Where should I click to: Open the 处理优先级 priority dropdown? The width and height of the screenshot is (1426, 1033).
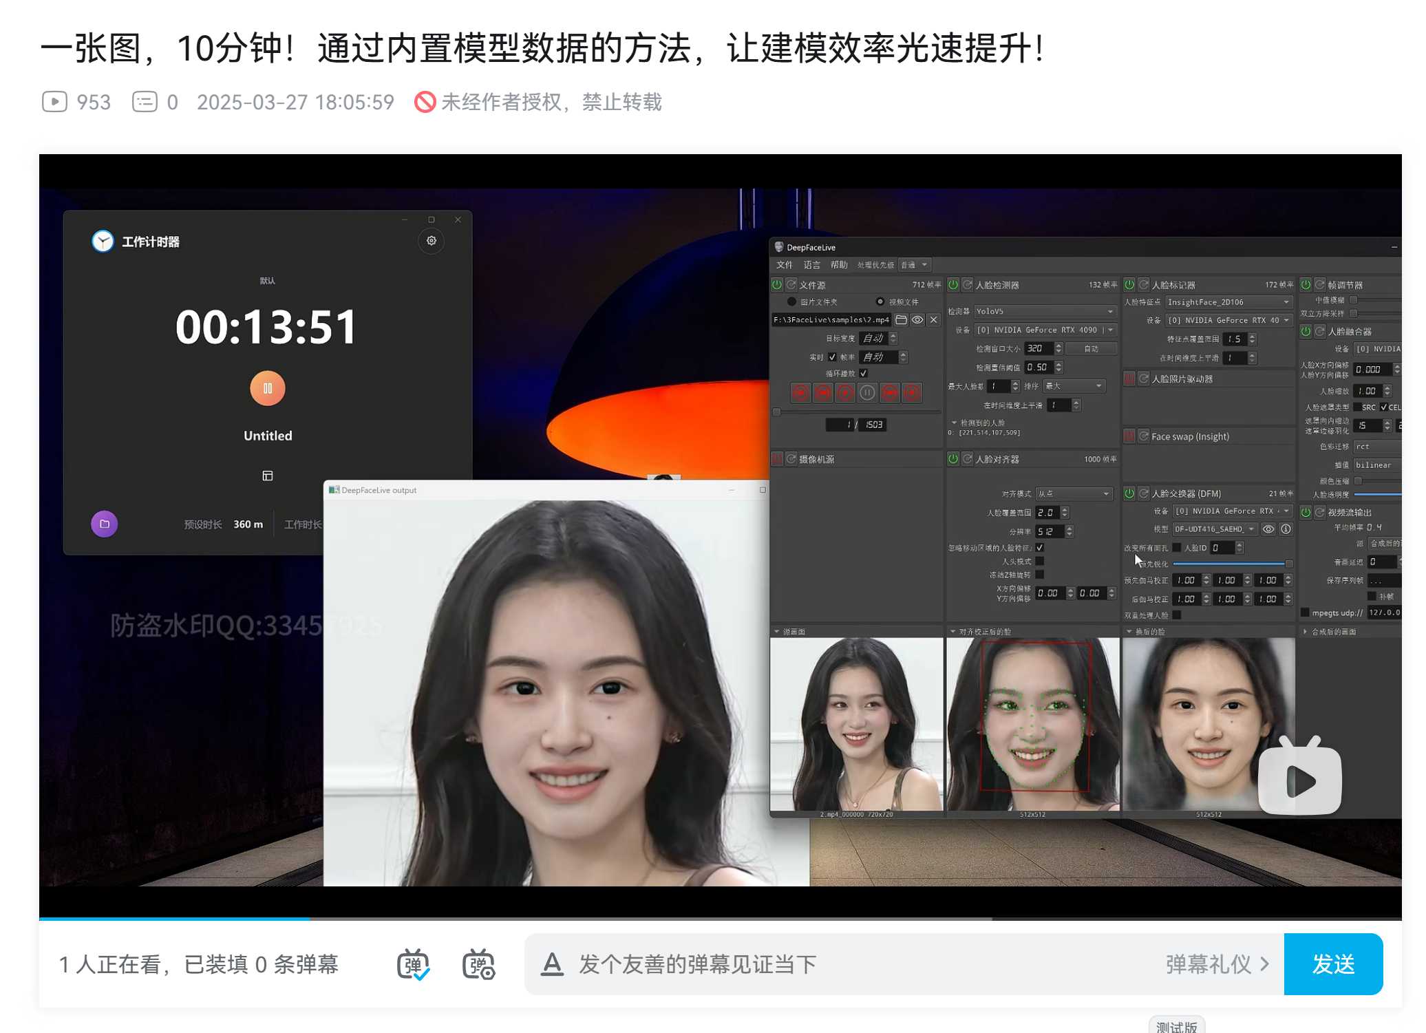click(915, 265)
